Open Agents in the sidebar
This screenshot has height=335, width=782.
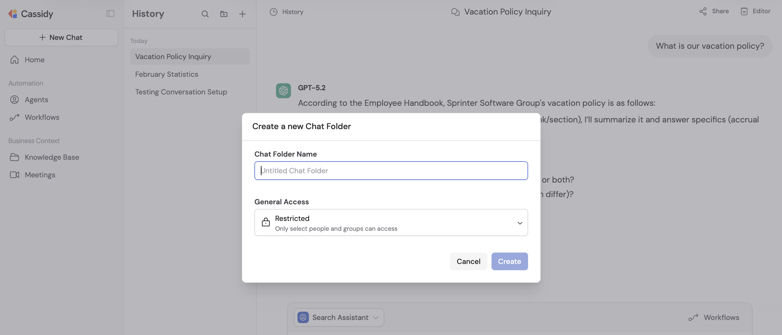coord(36,100)
